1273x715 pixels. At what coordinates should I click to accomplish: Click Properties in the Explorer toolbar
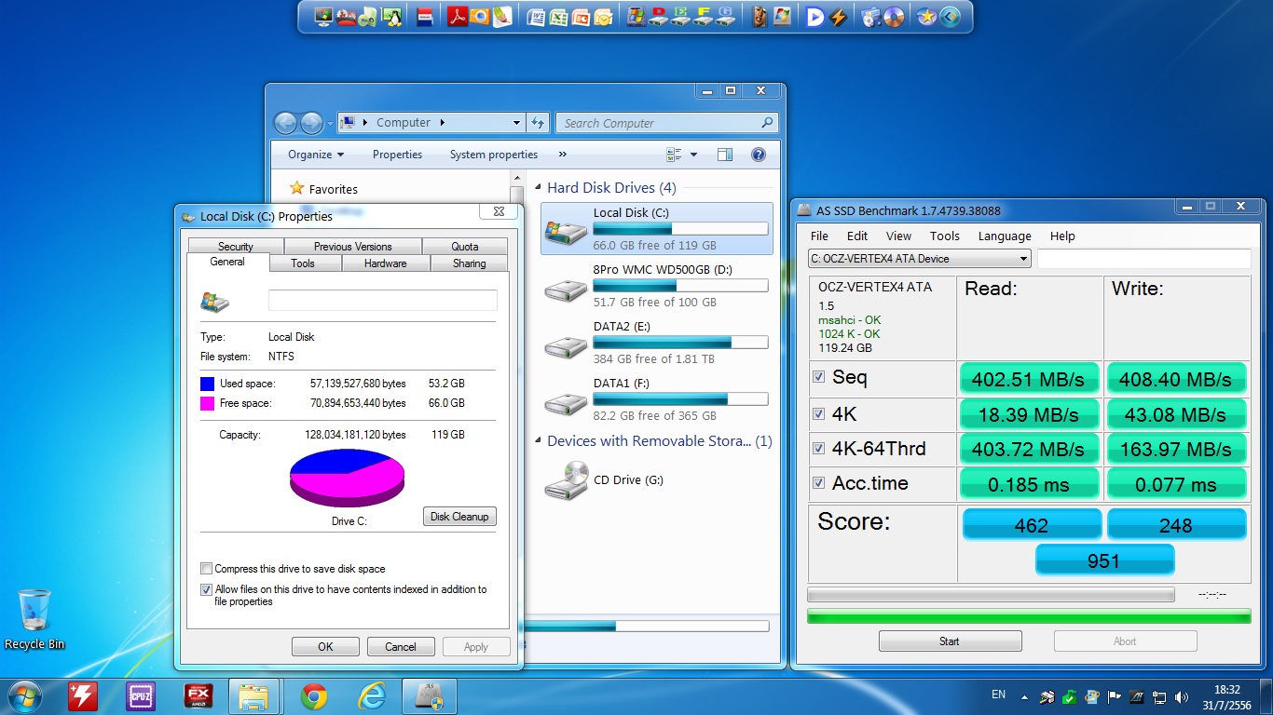(398, 155)
